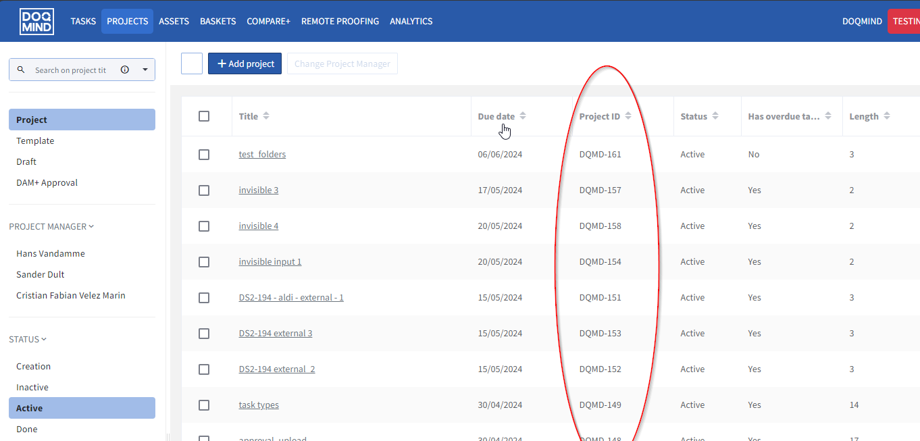
Task: Open the ASSETS menu
Action: point(174,21)
